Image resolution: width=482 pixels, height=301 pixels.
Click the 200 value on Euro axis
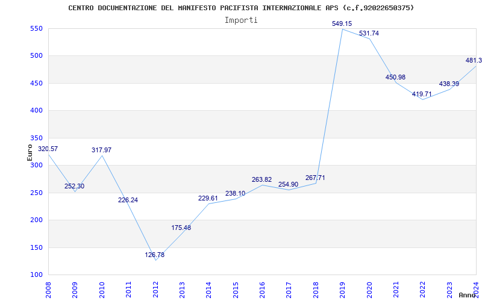click(x=36, y=220)
